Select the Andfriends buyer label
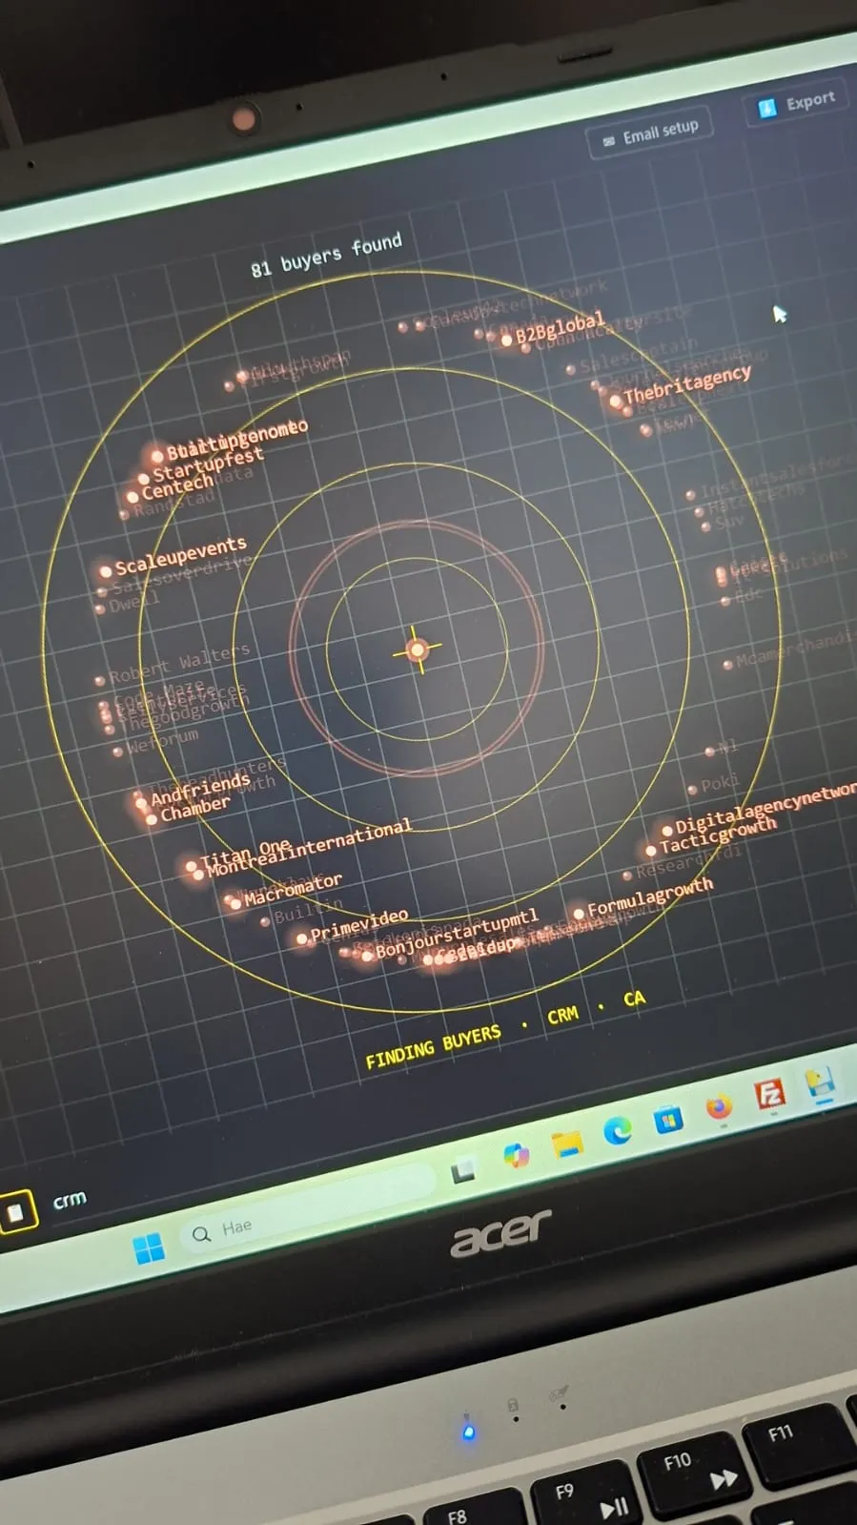The width and height of the screenshot is (857, 1525). pos(200,789)
